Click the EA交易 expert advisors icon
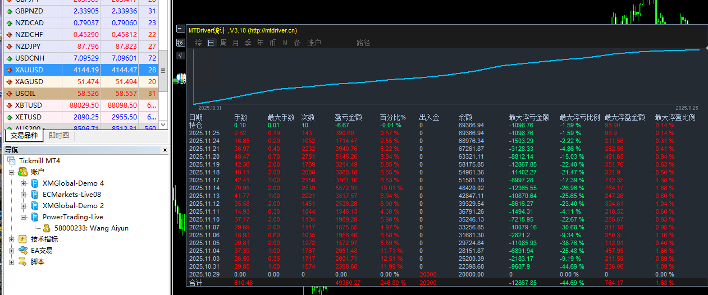 (x=22, y=250)
